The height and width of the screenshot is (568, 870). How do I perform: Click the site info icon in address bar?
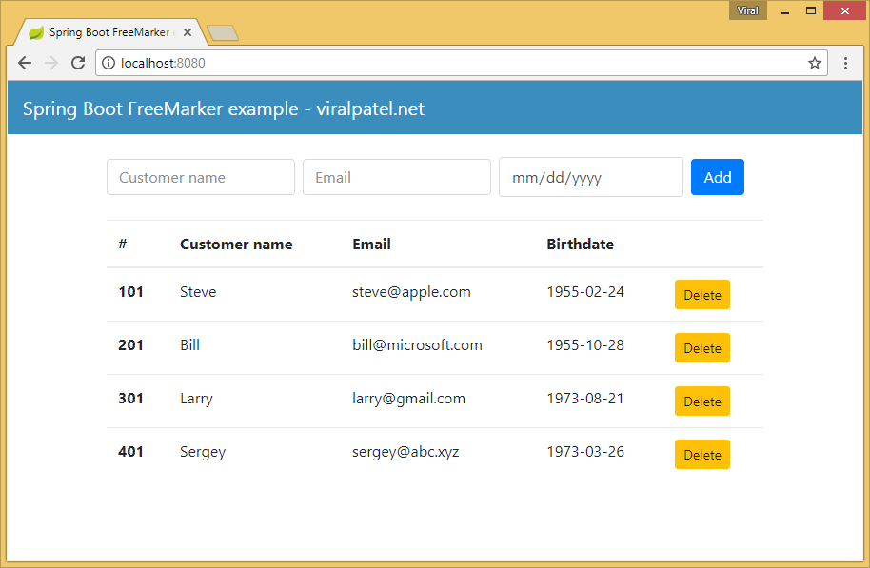tap(109, 63)
